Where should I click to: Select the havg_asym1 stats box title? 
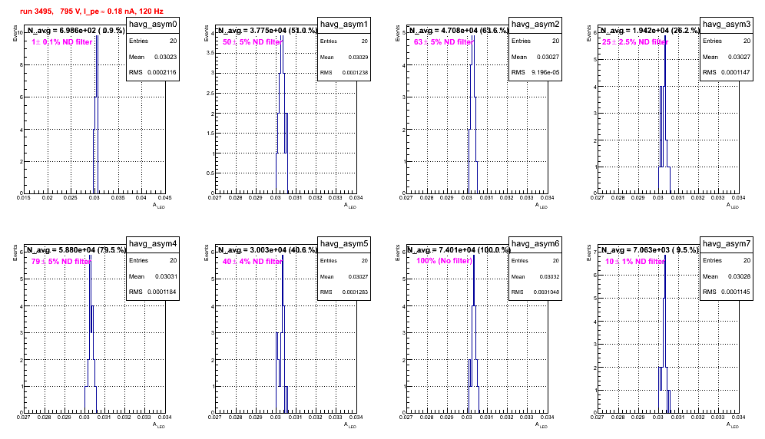(344, 25)
